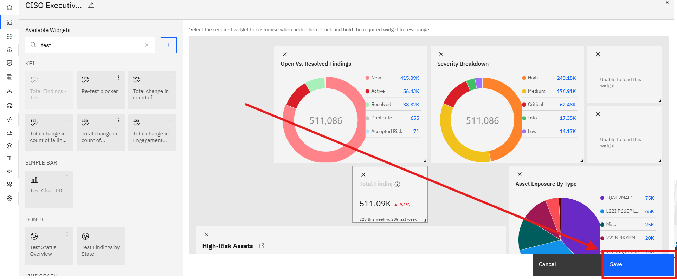Image resolution: width=677 pixels, height=279 pixels.
Task: Open the settings gear in the sidebar
Action: [x=9, y=198]
